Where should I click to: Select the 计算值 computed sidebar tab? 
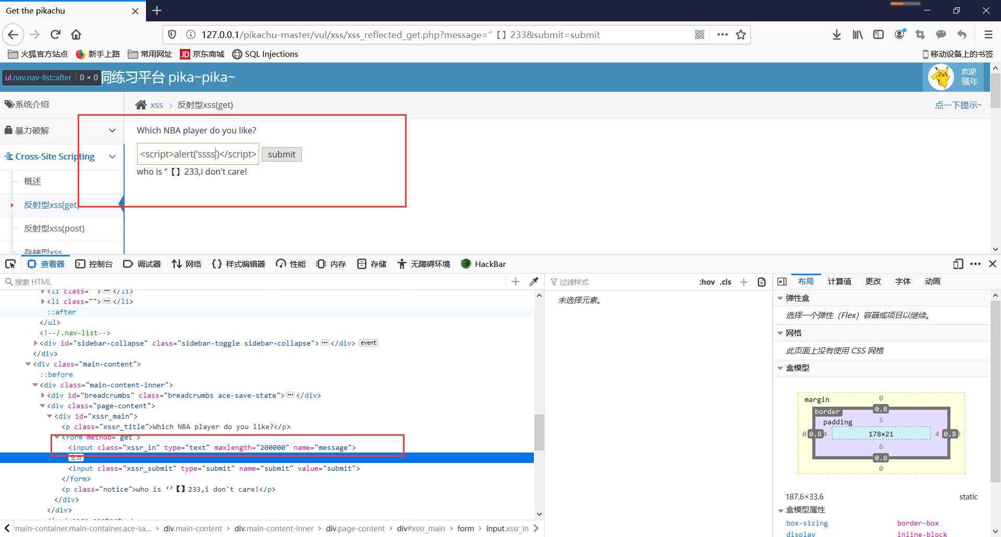point(839,282)
